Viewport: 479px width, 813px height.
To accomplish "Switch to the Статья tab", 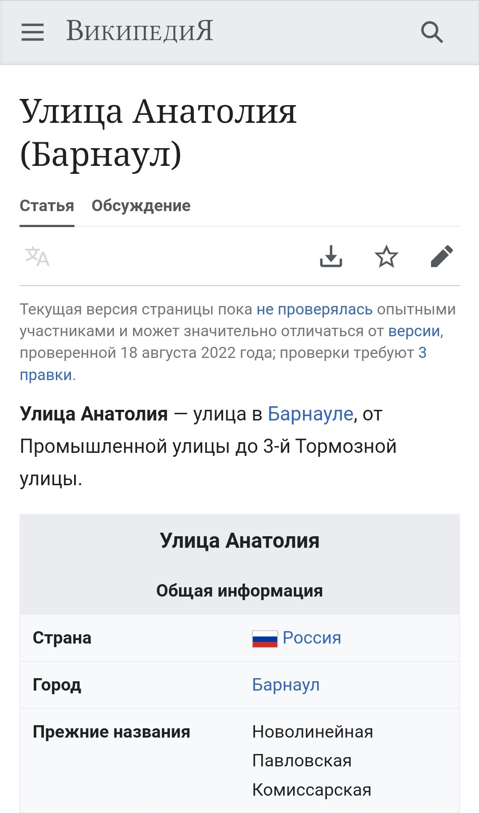I will pyautogui.click(x=47, y=206).
